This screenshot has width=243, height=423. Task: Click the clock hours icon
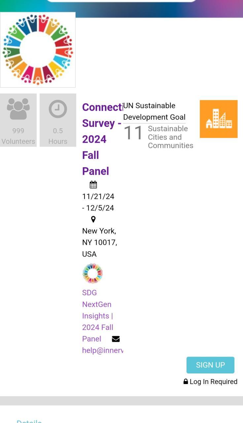click(x=58, y=109)
